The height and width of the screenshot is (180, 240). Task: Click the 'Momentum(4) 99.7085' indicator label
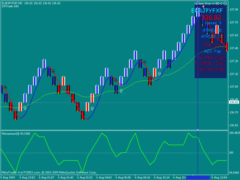point(16,134)
